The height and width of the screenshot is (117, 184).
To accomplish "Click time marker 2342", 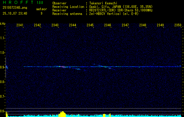I will point(37,25).
